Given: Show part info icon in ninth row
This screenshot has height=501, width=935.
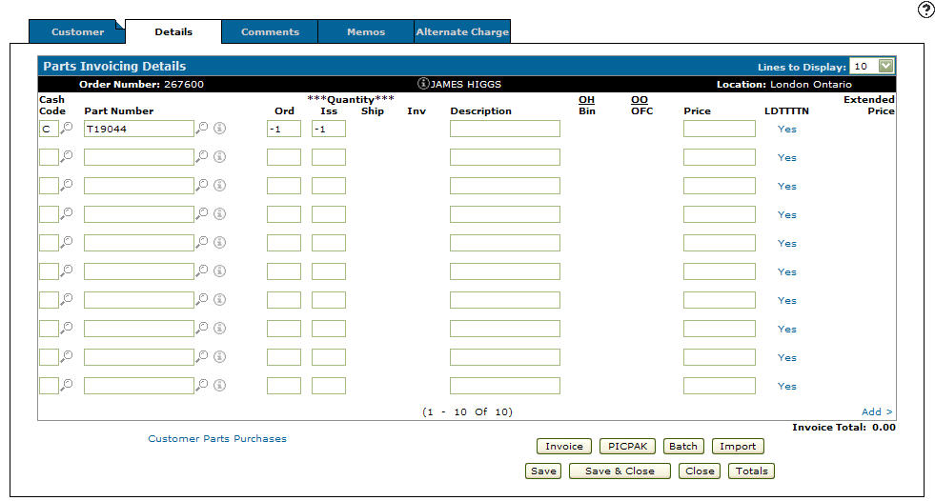Looking at the screenshot, I should point(219,357).
